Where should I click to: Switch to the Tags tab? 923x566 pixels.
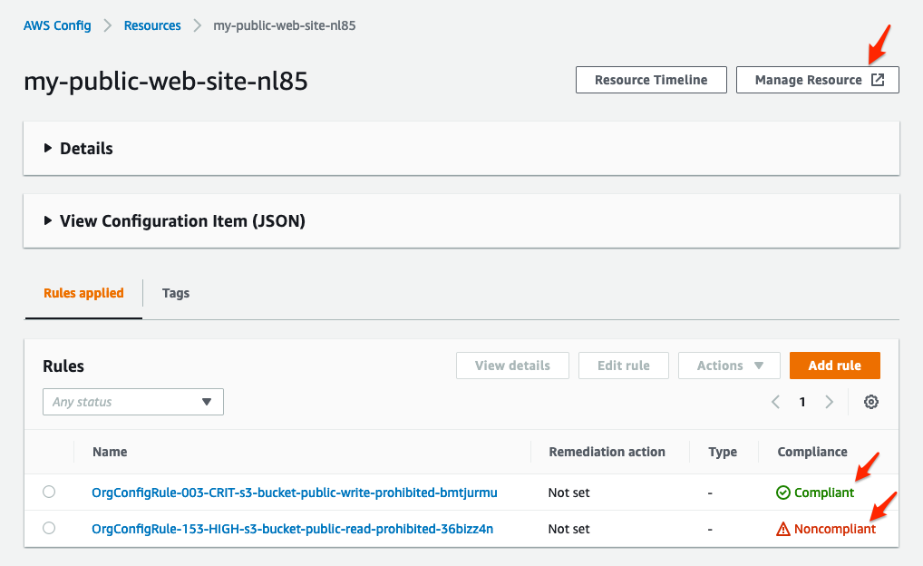click(x=176, y=293)
